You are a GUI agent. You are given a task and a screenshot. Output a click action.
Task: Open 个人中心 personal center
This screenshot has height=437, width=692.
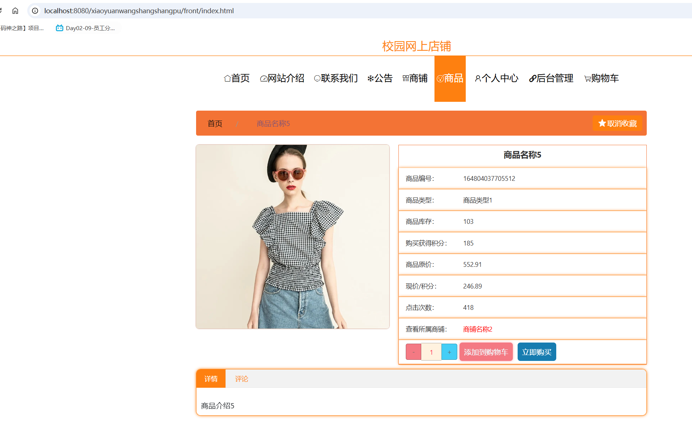tap(496, 78)
